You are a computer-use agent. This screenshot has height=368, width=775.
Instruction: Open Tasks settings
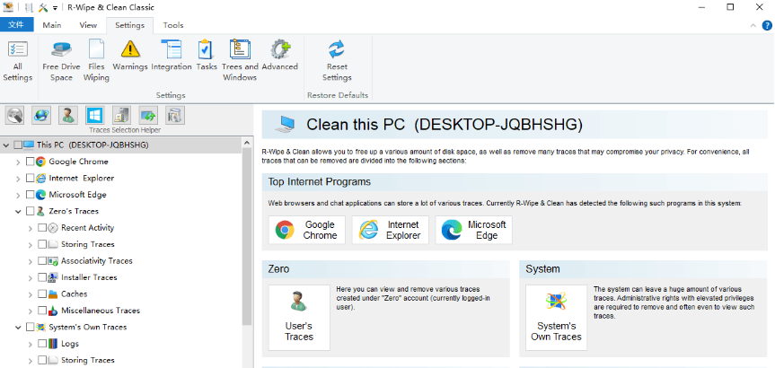pos(207,56)
